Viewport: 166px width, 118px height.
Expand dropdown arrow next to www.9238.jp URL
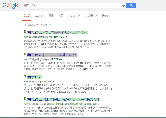coord(65,59)
